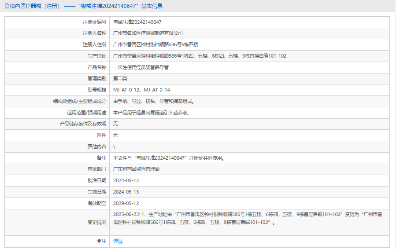Click the 产品名称 label

coord(97,67)
